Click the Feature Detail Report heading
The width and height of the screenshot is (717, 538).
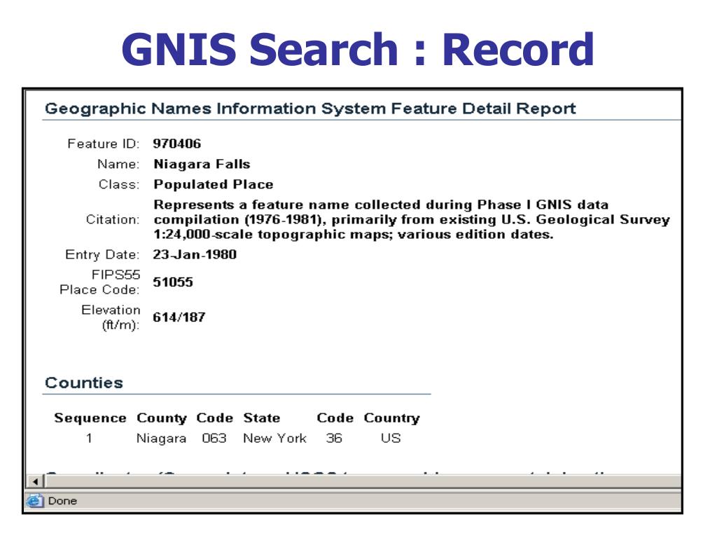tap(310, 109)
